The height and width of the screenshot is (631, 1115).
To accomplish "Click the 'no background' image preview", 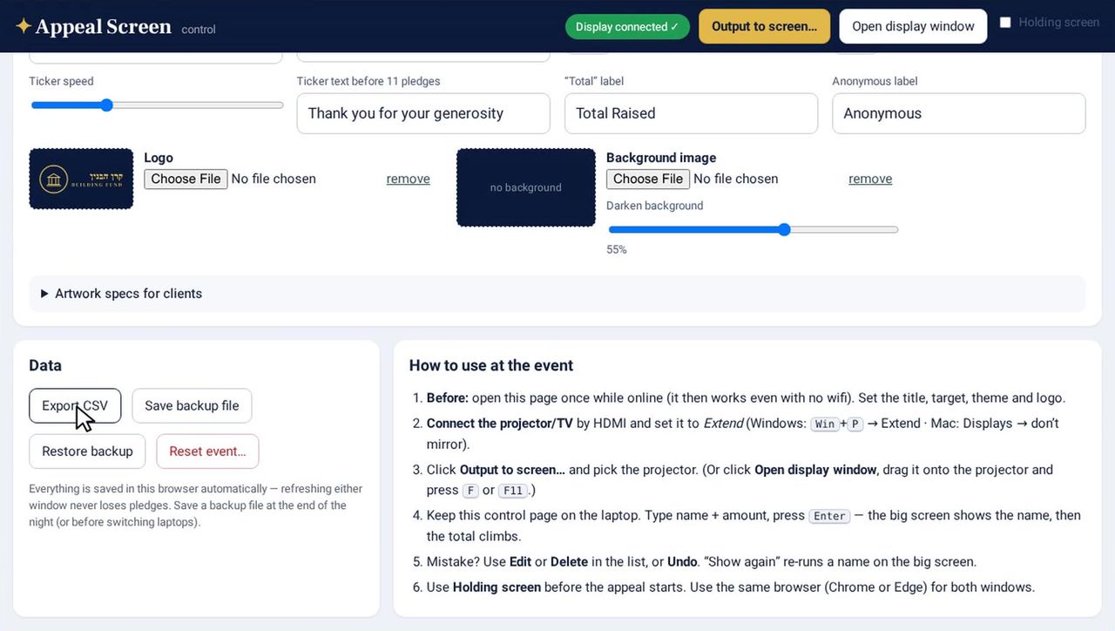I will pos(526,187).
